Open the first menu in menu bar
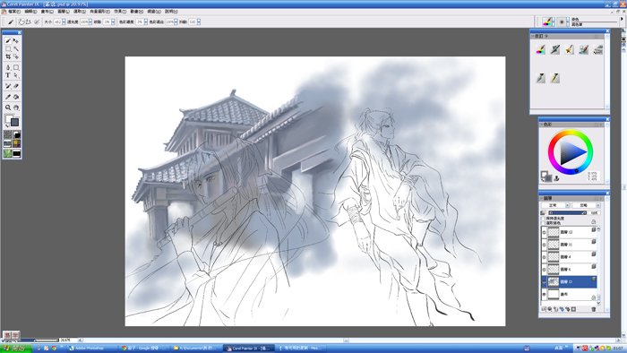Screen dimensions: 627x353 coord(14,12)
